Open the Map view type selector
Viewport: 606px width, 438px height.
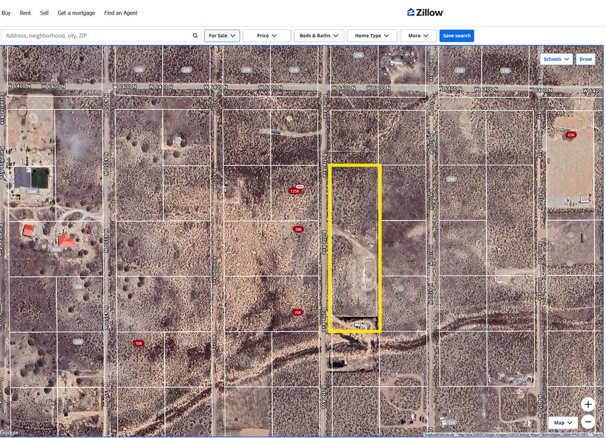point(563,423)
